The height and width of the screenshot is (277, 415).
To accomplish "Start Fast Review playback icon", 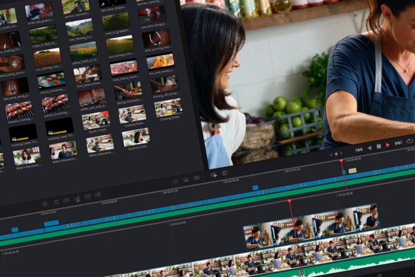I will [214, 175].
